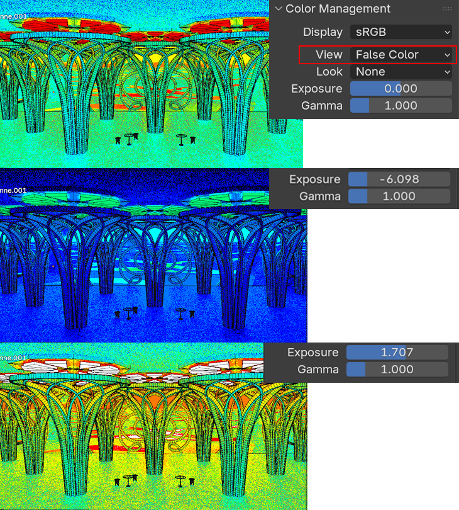
Task: Click the Gamma slider directly below Look
Action: click(401, 106)
